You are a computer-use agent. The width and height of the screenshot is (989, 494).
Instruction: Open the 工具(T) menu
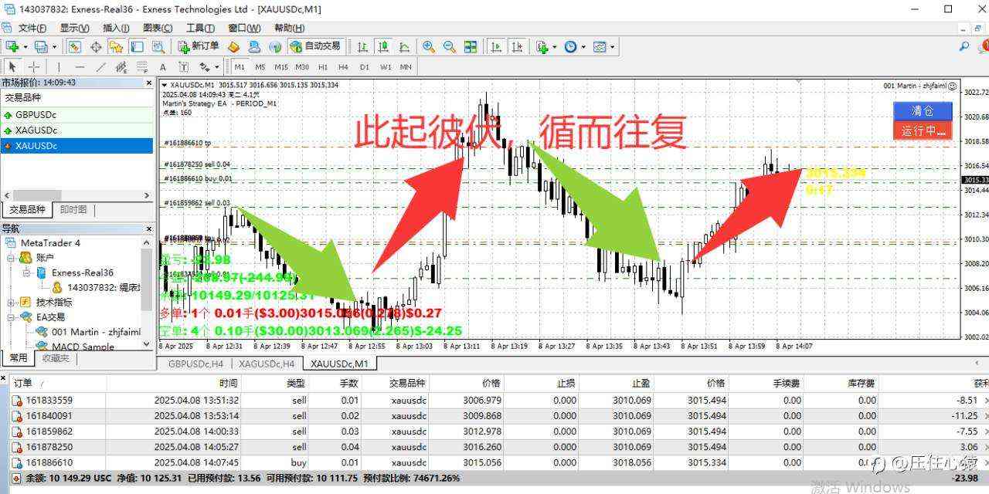200,28
